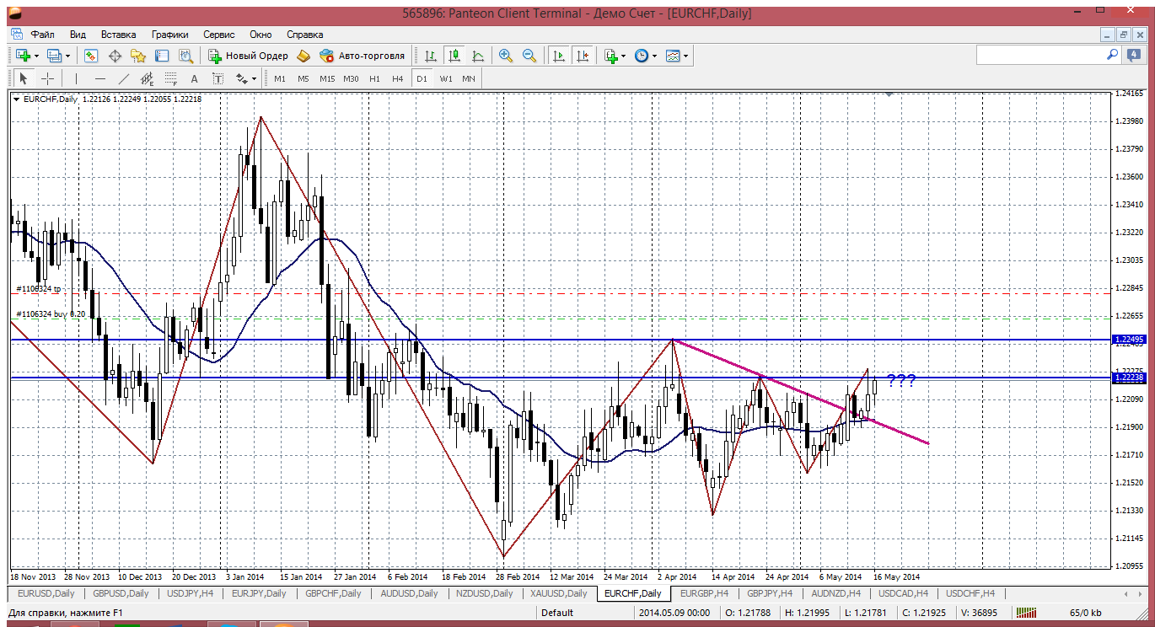Pick the horizontal line drawing tool
The width and height of the screenshot is (1155, 627).
point(100,78)
